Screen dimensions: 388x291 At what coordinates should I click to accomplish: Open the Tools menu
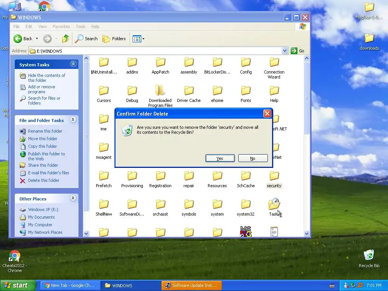point(81,27)
